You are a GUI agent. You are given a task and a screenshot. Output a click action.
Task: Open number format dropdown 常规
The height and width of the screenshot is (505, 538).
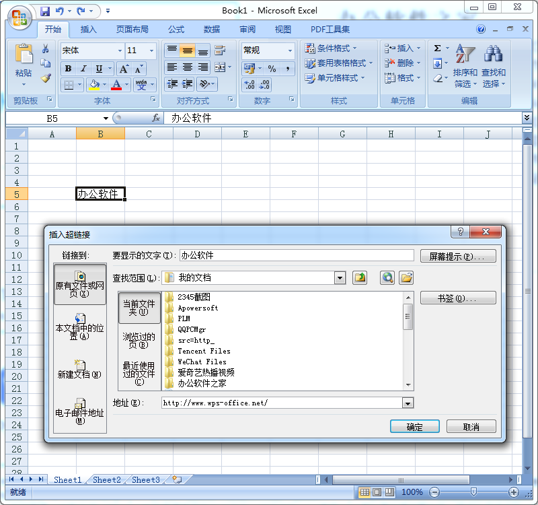point(291,50)
